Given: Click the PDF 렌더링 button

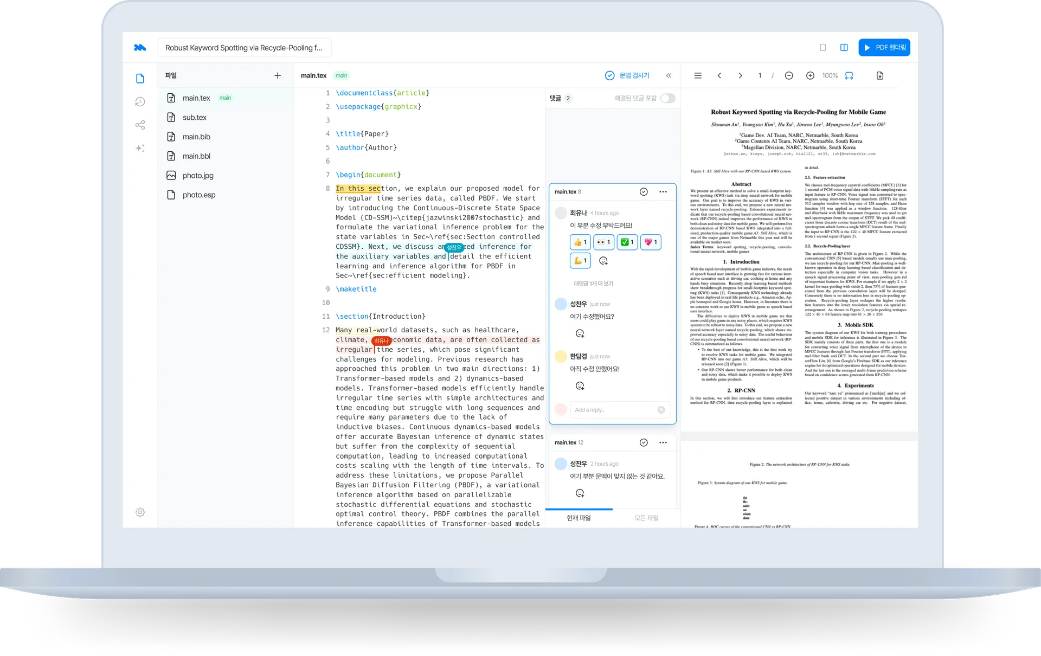Looking at the screenshot, I should coord(884,48).
